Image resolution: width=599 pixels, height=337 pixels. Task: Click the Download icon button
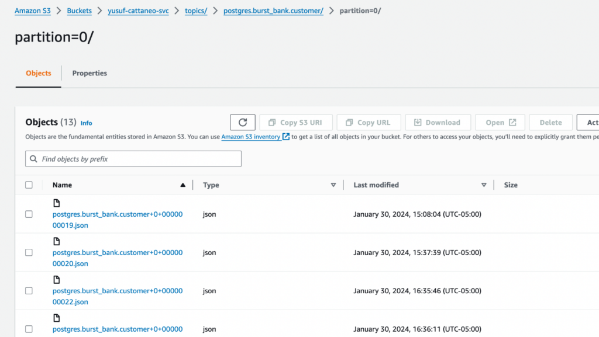[x=418, y=122]
